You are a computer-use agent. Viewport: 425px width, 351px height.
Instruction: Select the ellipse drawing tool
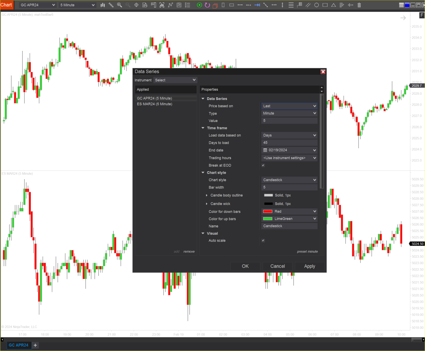[317, 5]
